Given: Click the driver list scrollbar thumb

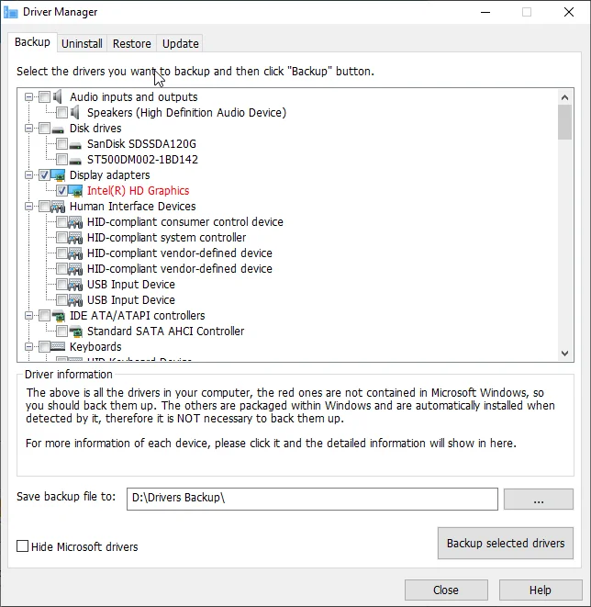Looking at the screenshot, I should 564,122.
